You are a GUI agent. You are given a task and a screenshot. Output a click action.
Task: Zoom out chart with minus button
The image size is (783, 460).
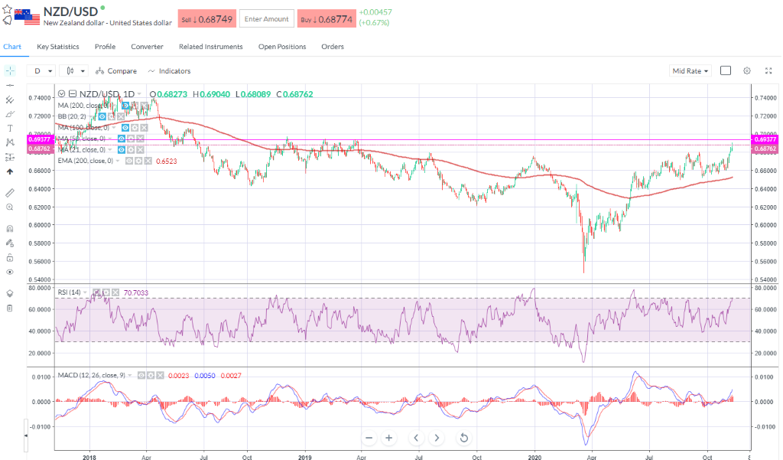[x=369, y=438]
